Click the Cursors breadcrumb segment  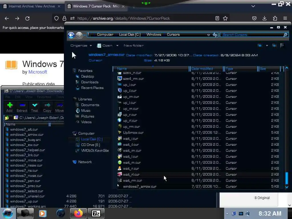(173, 35)
